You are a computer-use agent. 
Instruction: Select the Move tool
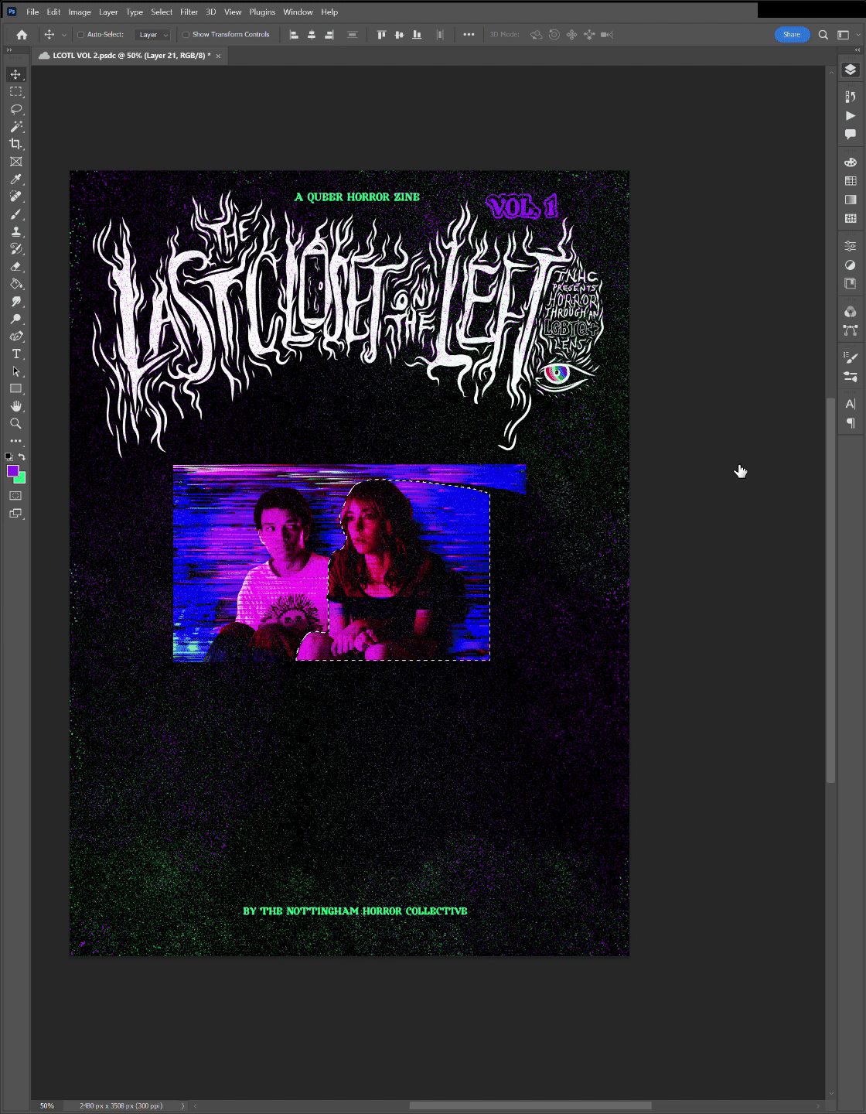[x=15, y=74]
